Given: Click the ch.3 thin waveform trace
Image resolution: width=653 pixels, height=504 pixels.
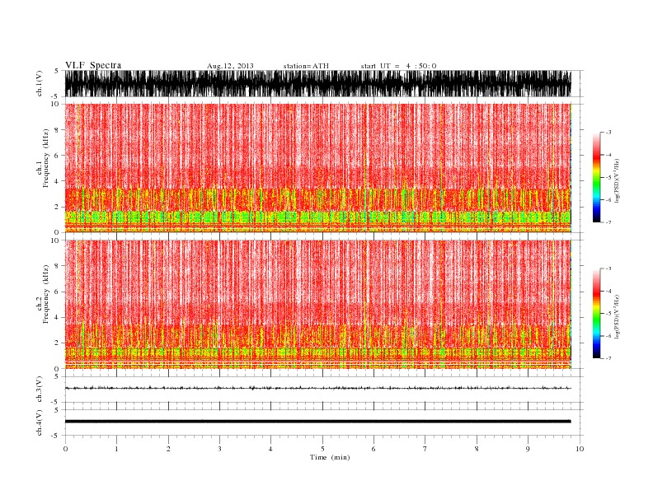Looking at the screenshot, I should tap(318, 388).
